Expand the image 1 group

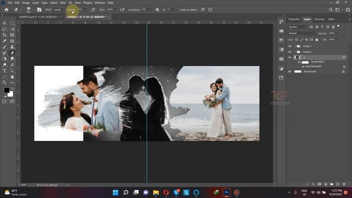(x=295, y=46)
